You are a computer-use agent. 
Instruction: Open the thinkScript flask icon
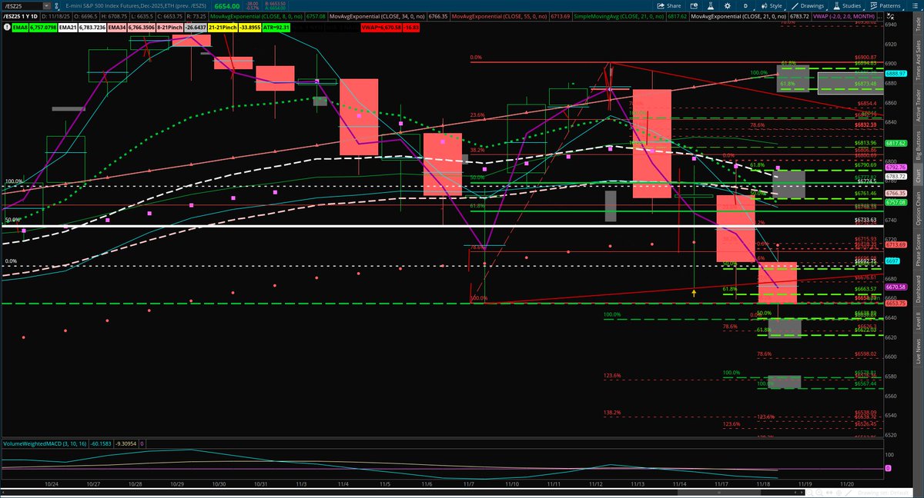[711, 6]
